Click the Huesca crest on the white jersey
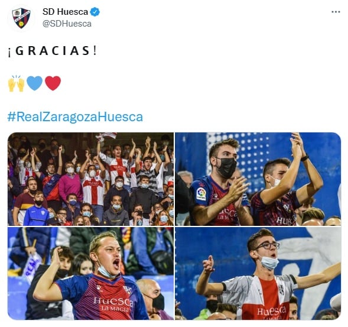Screen dimensions: 348x327 pyautogui.click(x=281, y=290)
